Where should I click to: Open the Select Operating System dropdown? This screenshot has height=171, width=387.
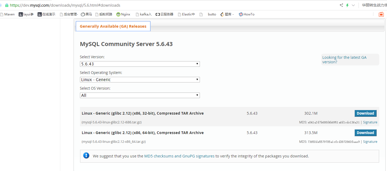(140, 80)
